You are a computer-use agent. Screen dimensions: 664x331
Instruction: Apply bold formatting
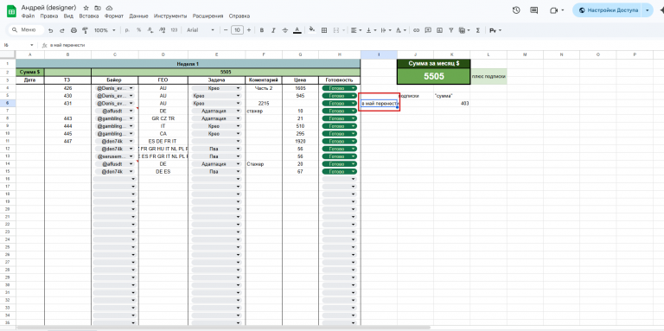coord(262,30)
